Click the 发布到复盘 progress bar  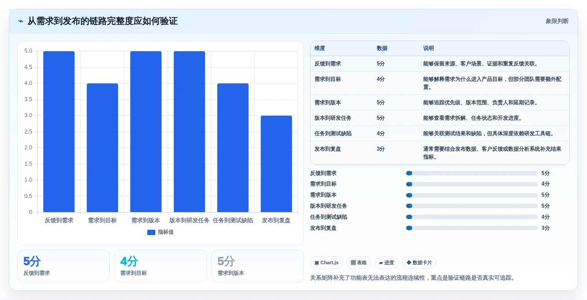[x=472, y=228]
